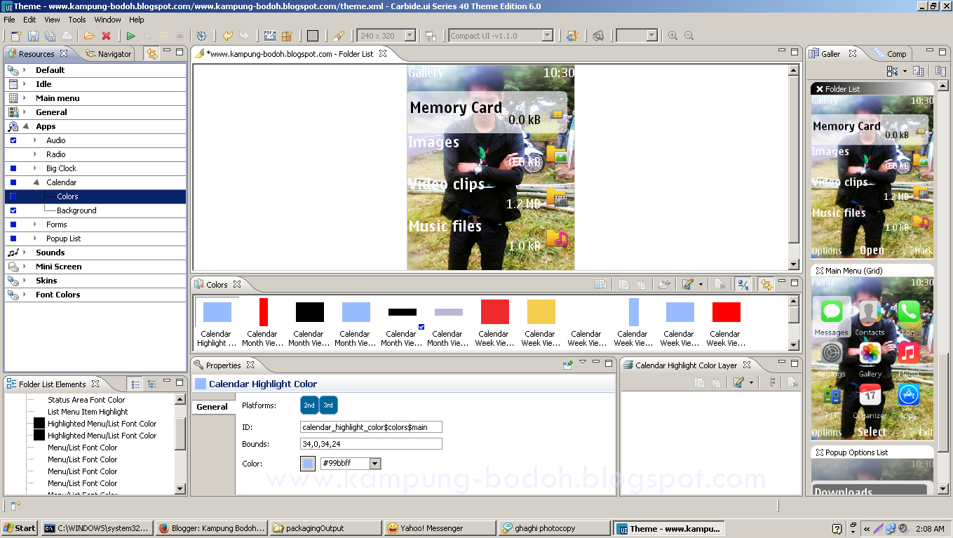Collapse the Calendar tree node
Viewport: 953px width, 538px height.
(x=36, y=182)
